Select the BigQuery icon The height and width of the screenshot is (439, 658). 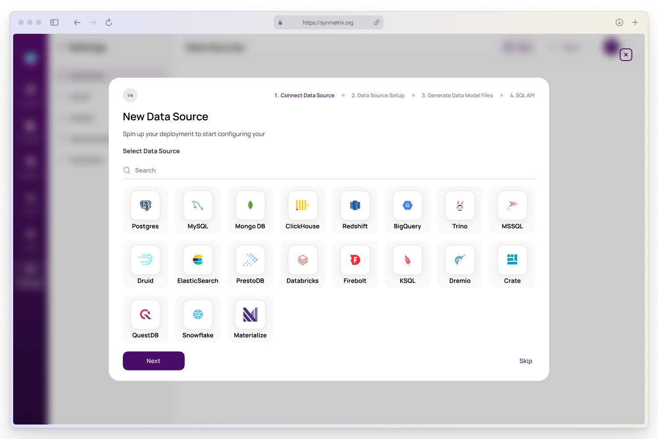[408, 205]
